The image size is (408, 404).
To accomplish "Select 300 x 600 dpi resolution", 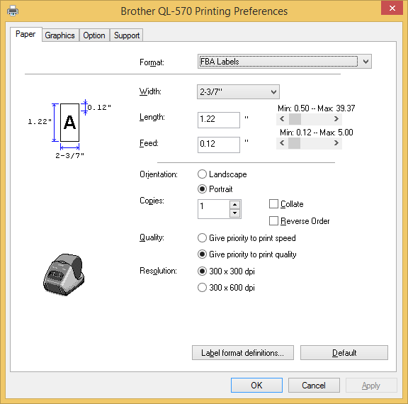I will click(226, 288).
